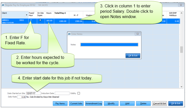Viewport: 186px width, 108px height.
Task: Click the Date Started on Site field
Action: [33, 93]
